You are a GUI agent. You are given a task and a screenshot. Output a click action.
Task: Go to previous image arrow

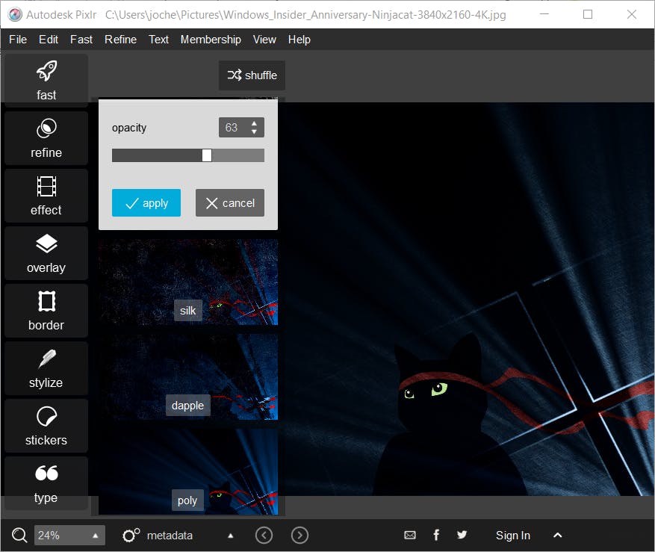264,536
